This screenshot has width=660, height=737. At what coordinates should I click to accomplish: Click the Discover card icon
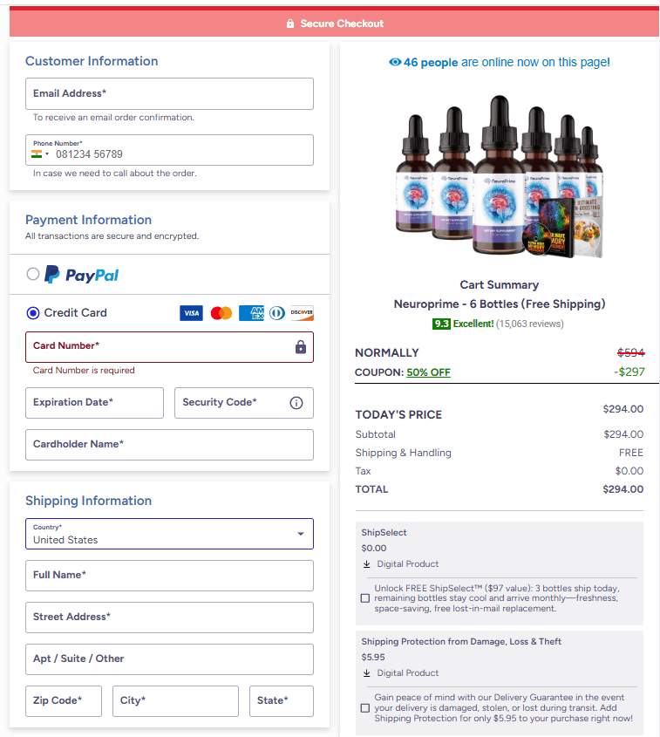[x=303, y=313]
